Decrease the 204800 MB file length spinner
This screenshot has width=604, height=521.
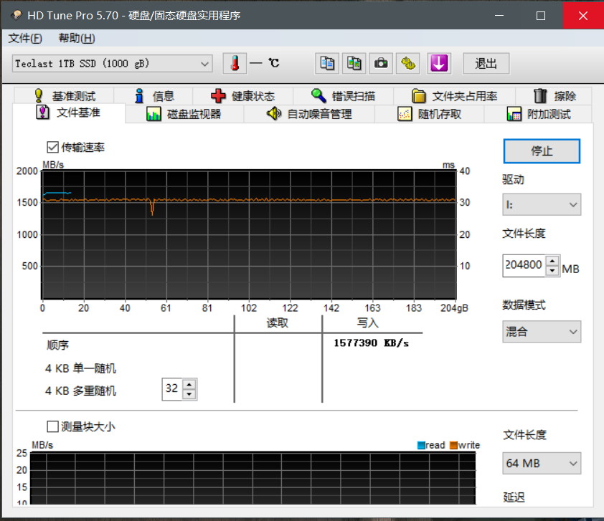[x=552, y=270]
